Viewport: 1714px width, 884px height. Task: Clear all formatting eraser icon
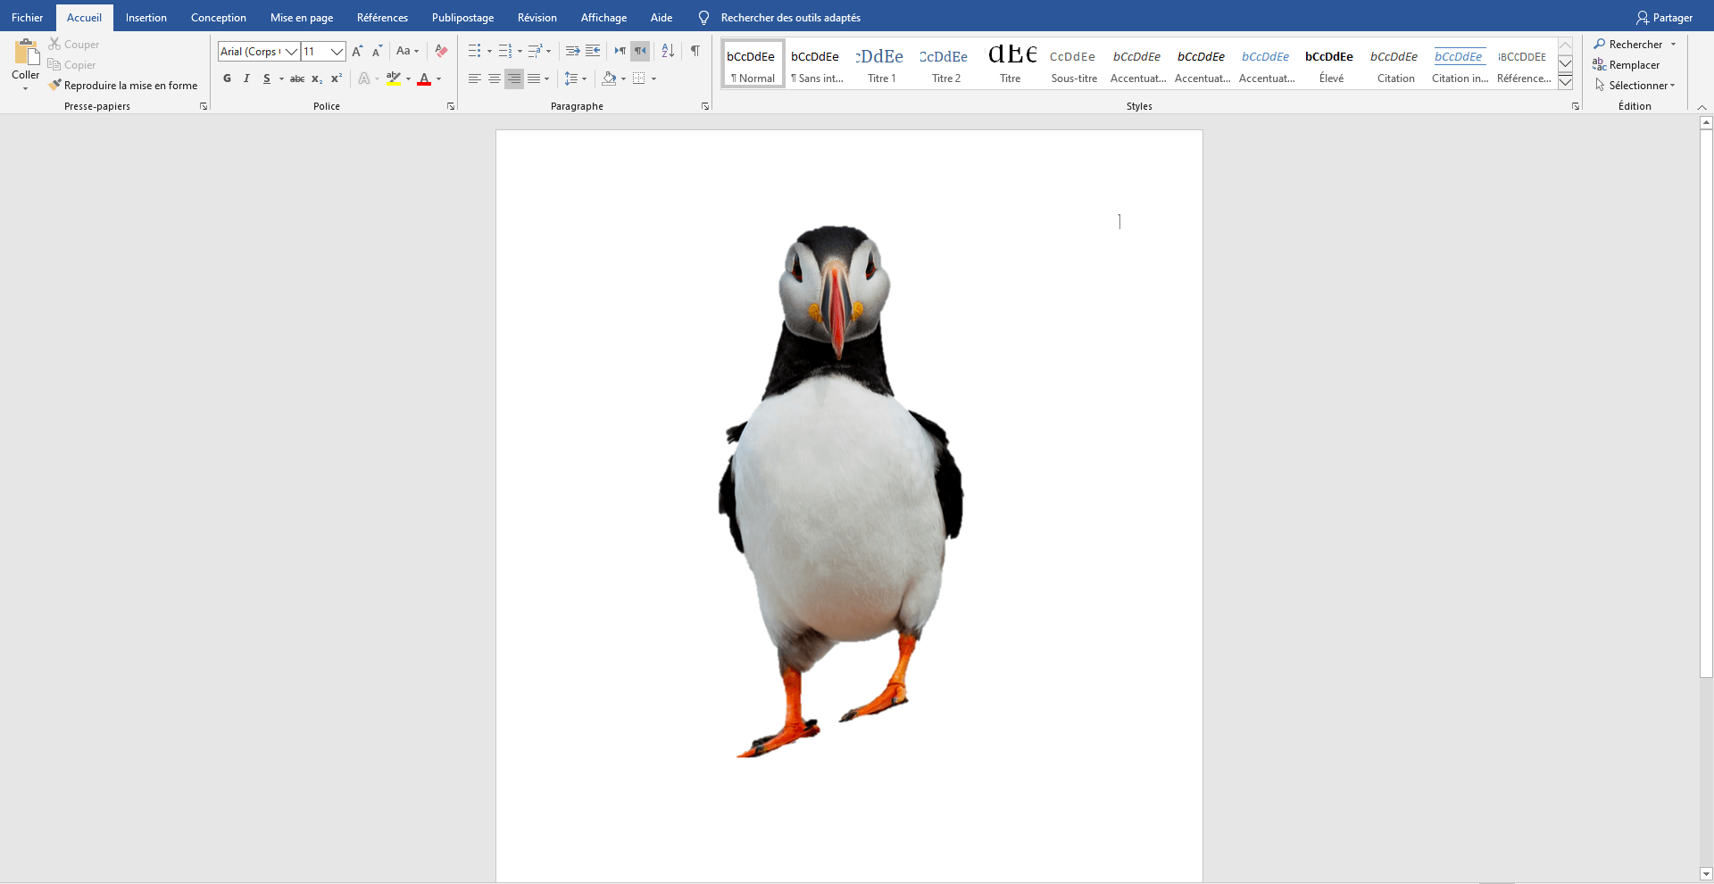(x=441, y=51)
